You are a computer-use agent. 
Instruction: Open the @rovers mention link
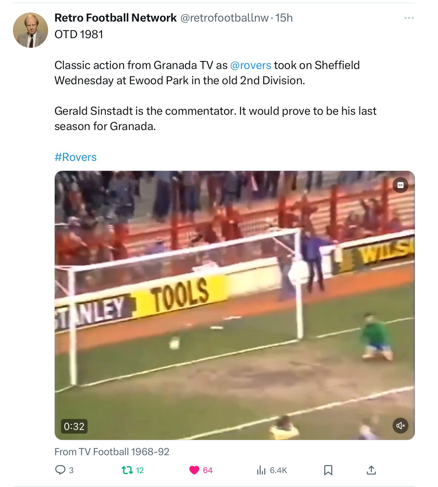(251, 65)
